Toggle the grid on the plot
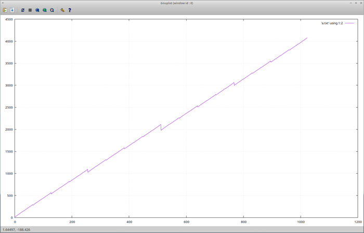364x233 pixels. pos(30,10)
